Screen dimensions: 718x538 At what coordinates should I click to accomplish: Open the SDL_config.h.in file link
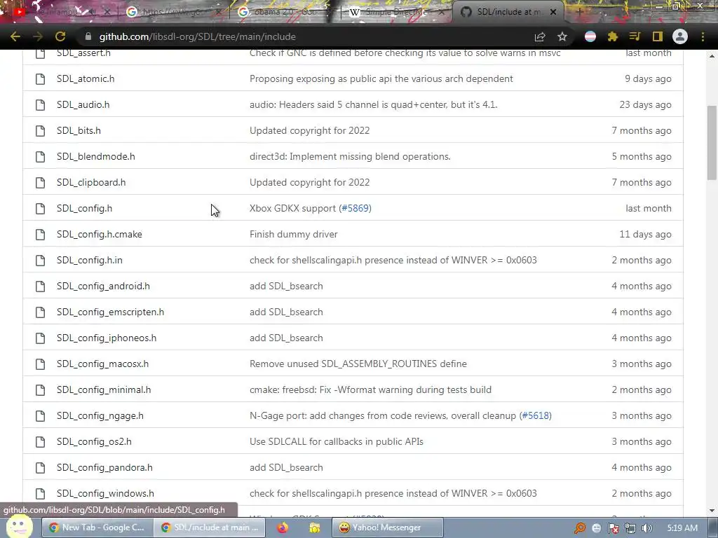pyautogui.click(x=89, y=260)
